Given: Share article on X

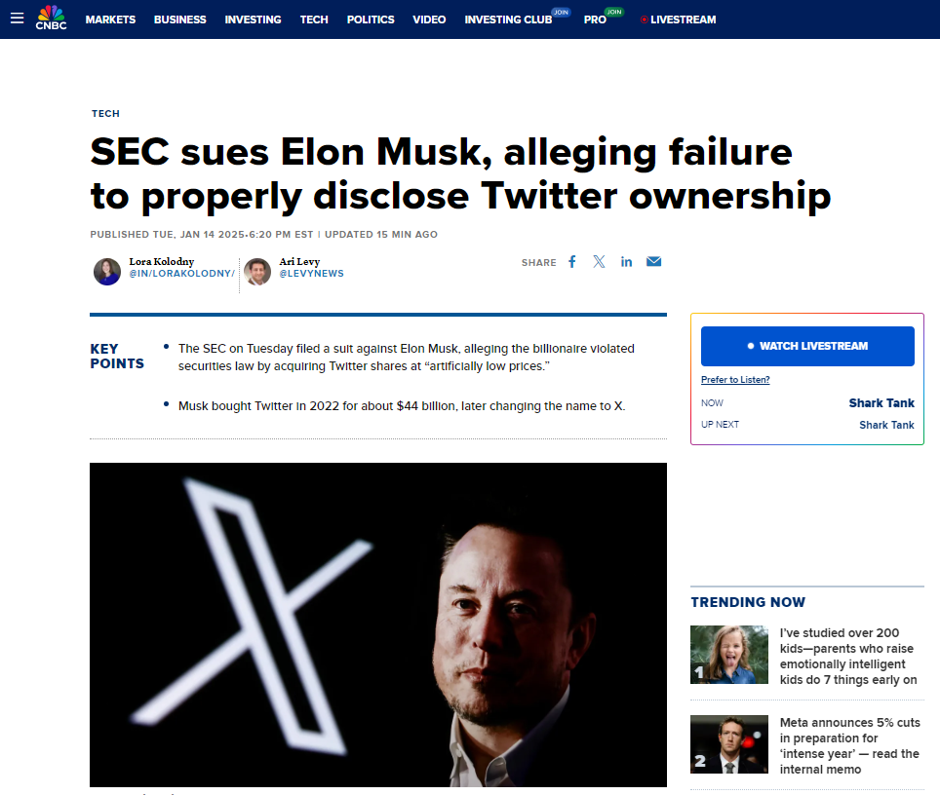Looking at the screenshot, I should (599, 262).
